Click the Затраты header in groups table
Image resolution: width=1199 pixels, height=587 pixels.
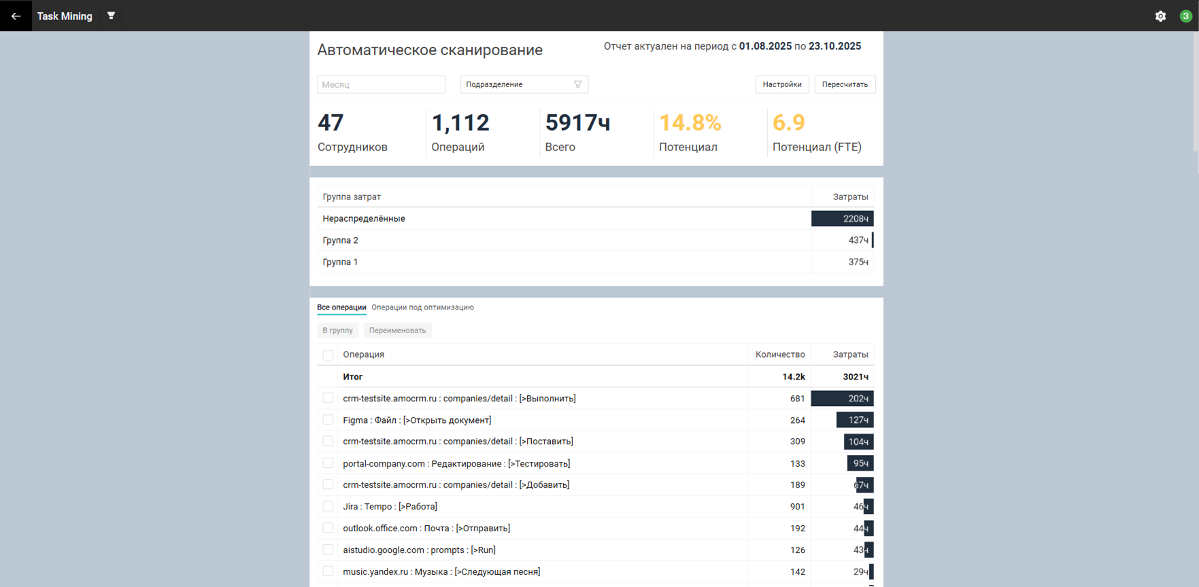[850, 197]
